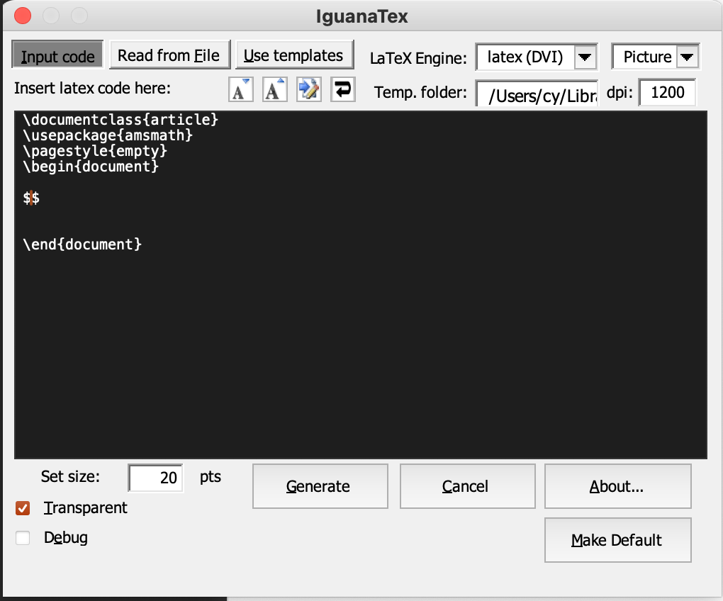The height and width of the screenshot is (601, 723).
Task: Click the dpi value field
Action: pos(667,92)
